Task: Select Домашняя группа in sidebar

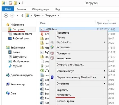Action: point(22,75)
